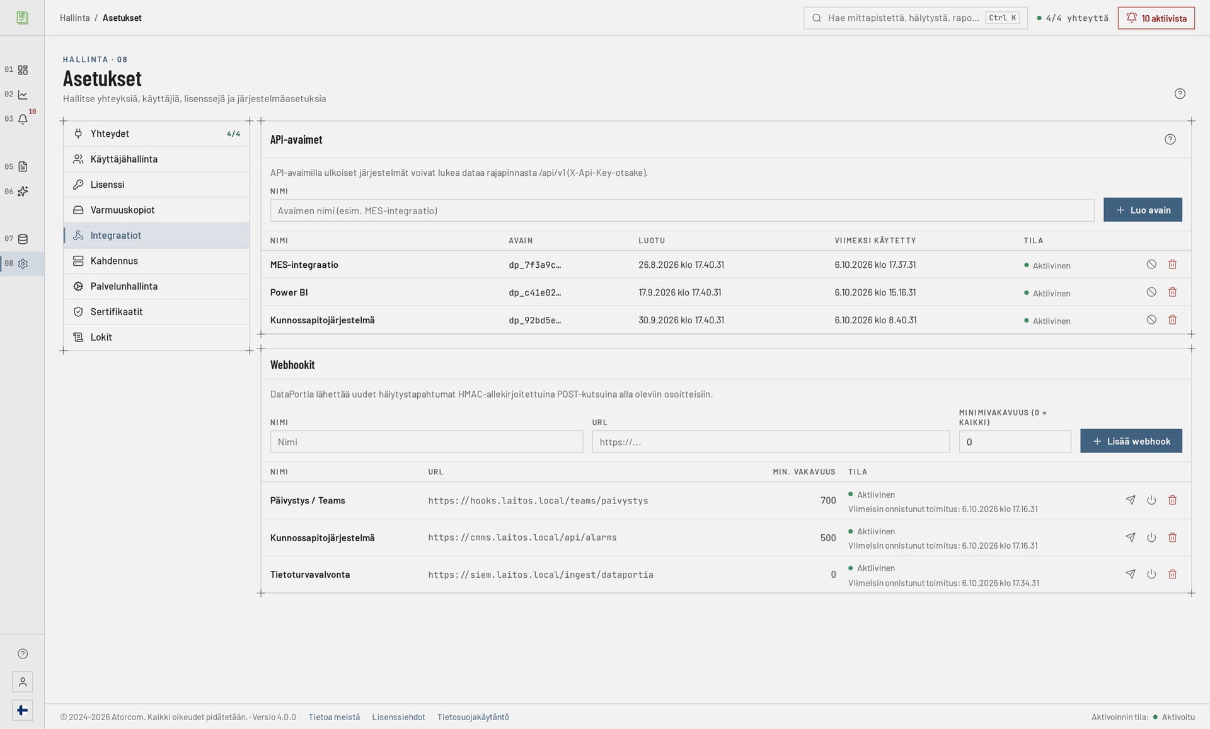Click Hallinta in the breadcrumb
Image resolution: width=1210 pixels, height=729 pixels.
click(x=75, y=18)
